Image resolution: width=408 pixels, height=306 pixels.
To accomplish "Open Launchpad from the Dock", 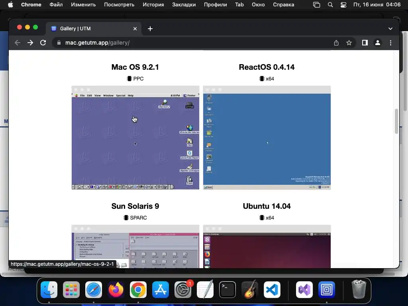I will coord(71,290).
